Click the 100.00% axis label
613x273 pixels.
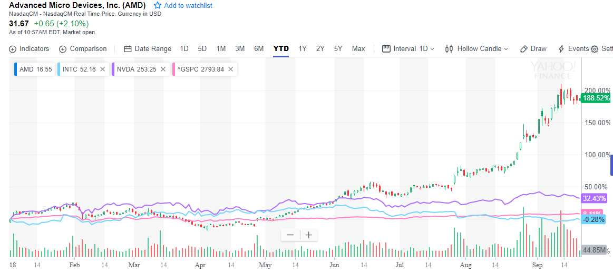[x=597, y=155]
